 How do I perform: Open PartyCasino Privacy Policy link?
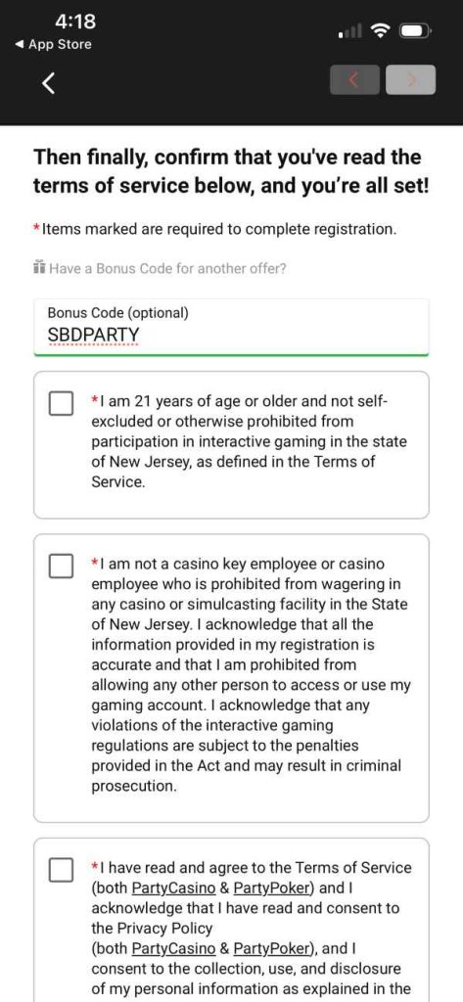(x=173, y=948)
